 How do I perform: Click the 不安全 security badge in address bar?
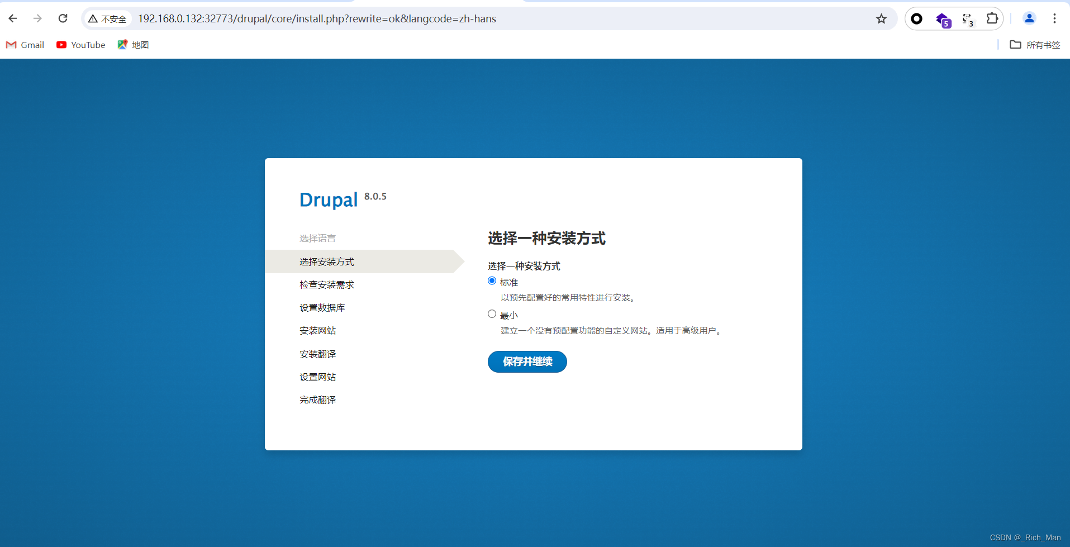coord(107,18)
